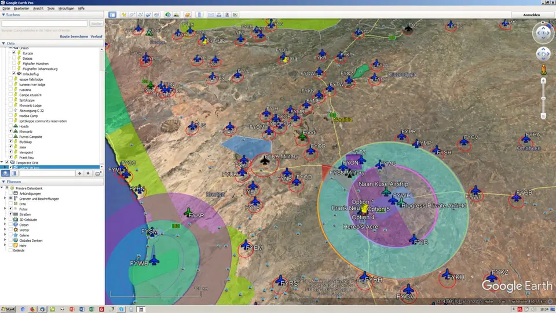Click the Windows Start button
This screenshot has width=556, height=313.
click(x=8, y=309)
